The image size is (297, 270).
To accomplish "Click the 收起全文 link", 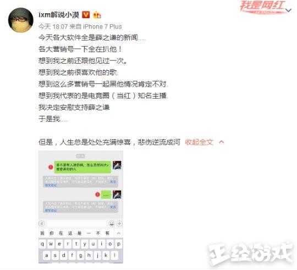I will 199,142.
